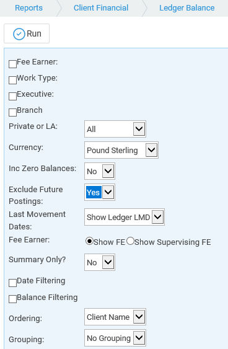Toggle the Branch checkbox
This screenshot has width=228, height=349.
click(x=12, y=112)
